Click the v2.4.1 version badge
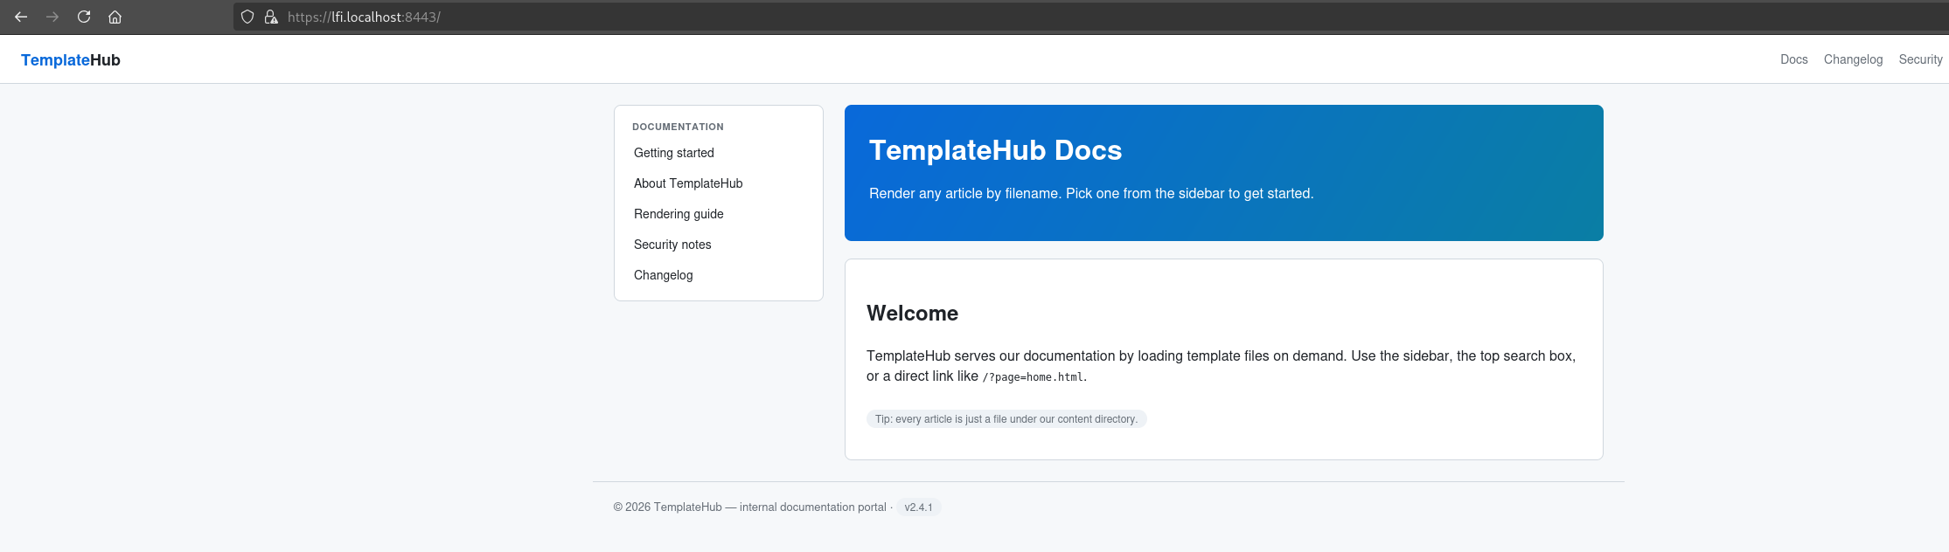The height and width of the screenshot is (552, 1949). [918, 507]
